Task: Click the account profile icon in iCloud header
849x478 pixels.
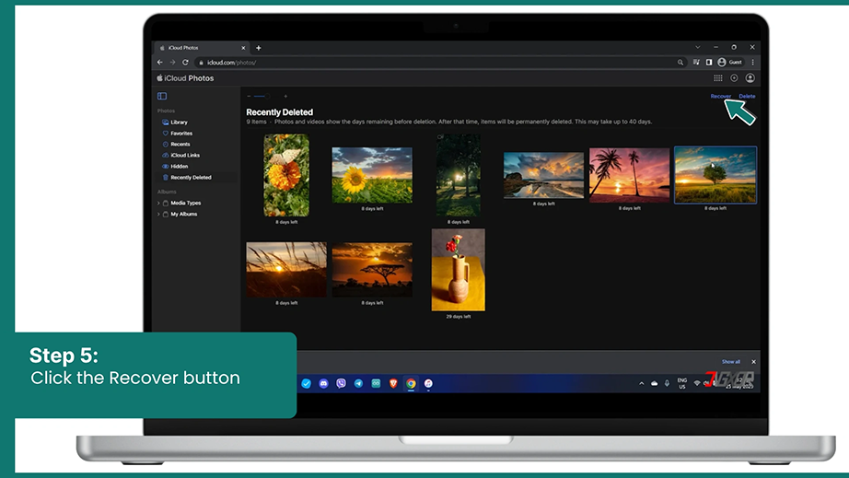Action: [750, 78]
